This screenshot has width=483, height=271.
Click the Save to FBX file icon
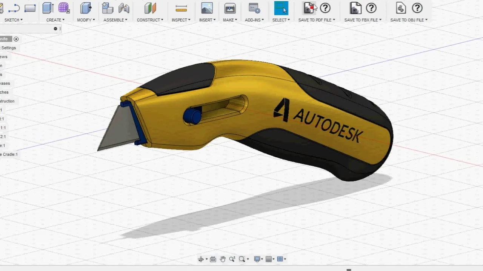(355, 8)
